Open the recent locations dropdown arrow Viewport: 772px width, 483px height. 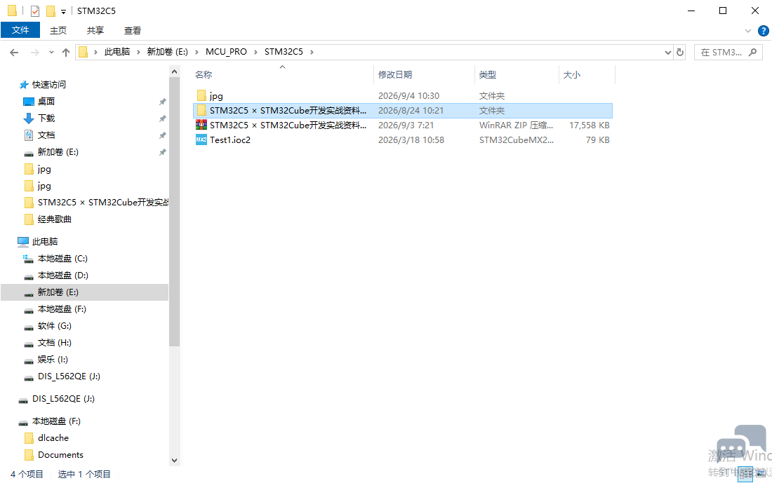pos(51,52)
